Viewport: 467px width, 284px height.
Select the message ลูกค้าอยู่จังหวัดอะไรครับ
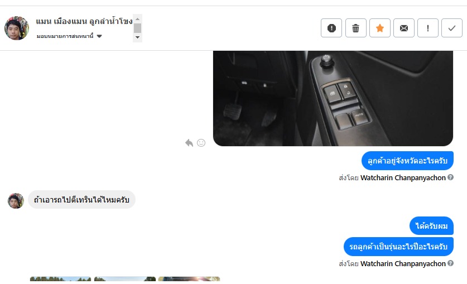(x=407, y=161)
